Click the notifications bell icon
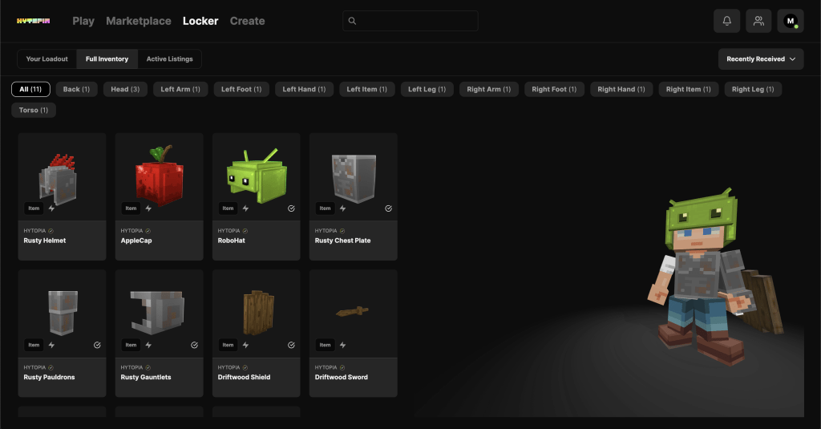 726,21
